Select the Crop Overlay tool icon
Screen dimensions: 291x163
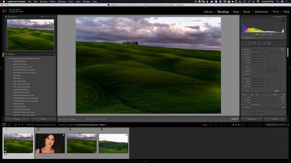pyautogui.click(x=245, y=43)
